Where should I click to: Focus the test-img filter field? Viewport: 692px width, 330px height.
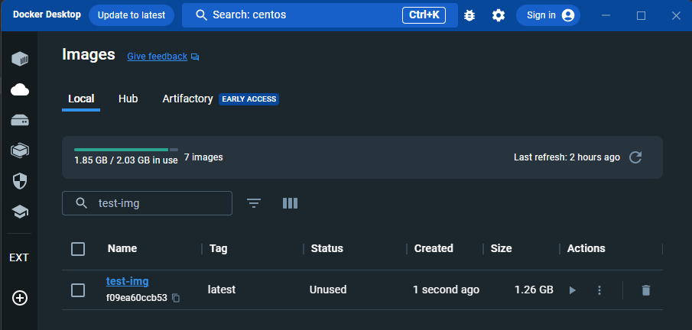[x=147, y=203]
